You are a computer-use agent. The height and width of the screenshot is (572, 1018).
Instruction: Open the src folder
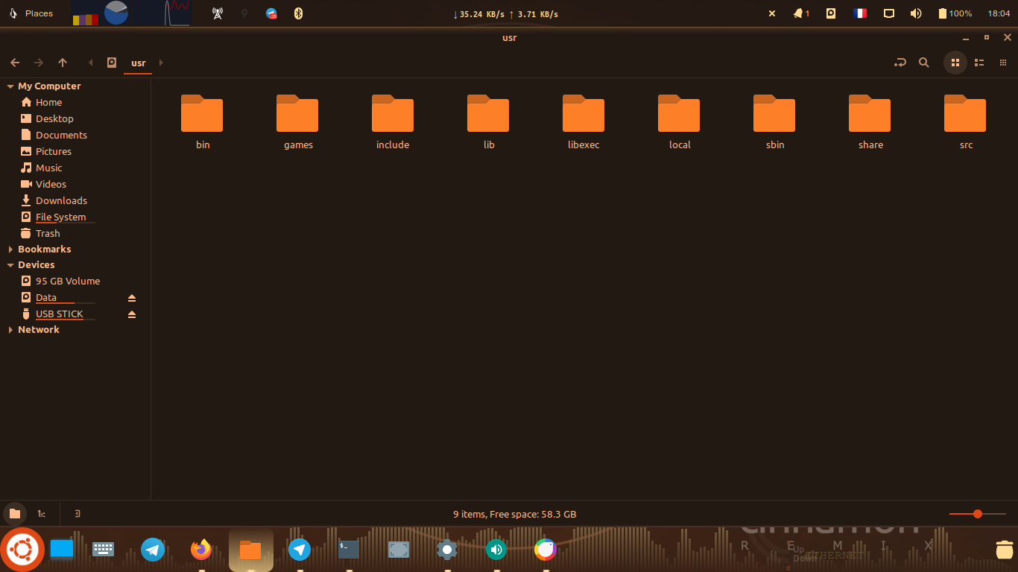tap(966, 121)
